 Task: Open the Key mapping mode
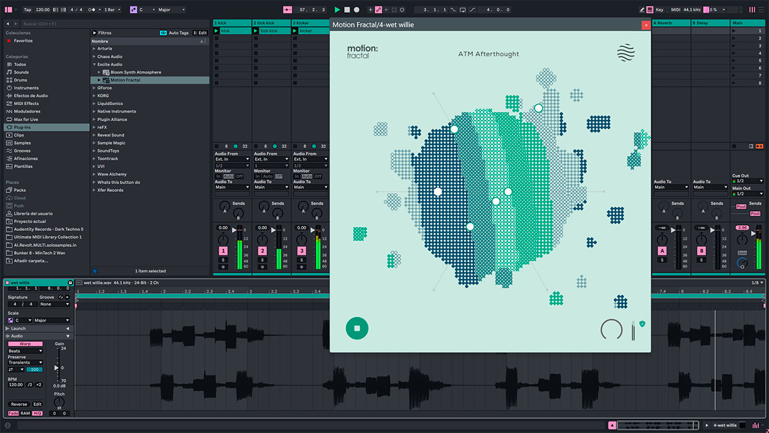tap(660, 10)
